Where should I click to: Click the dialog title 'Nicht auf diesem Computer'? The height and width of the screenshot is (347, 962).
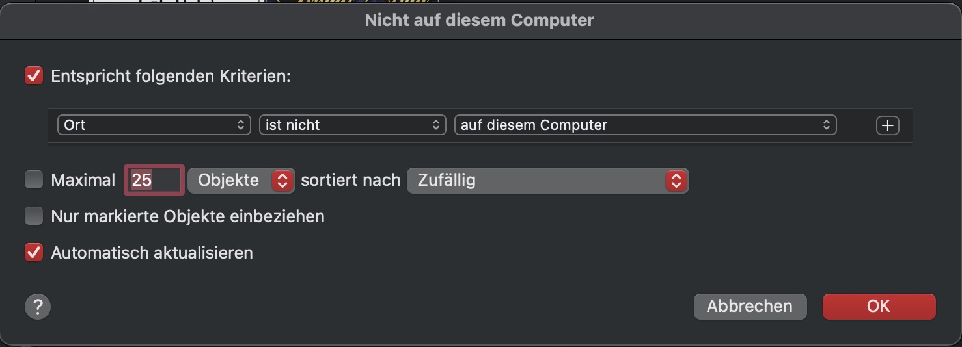480,20
